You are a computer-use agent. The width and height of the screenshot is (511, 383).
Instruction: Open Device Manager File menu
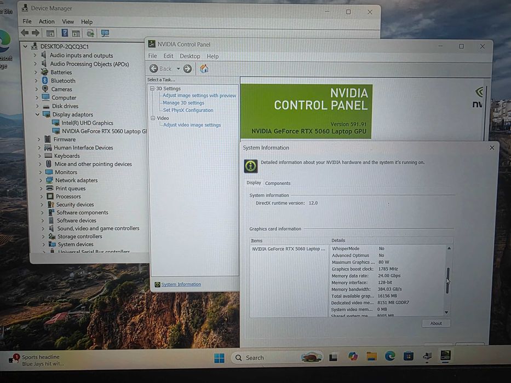[27, 21]
